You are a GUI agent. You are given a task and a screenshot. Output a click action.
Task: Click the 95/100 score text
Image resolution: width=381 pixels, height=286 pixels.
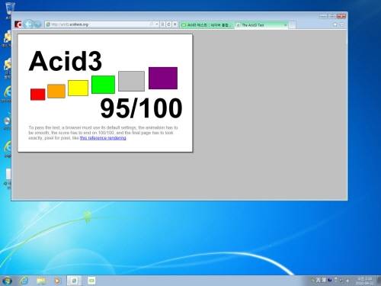point(141,108)
